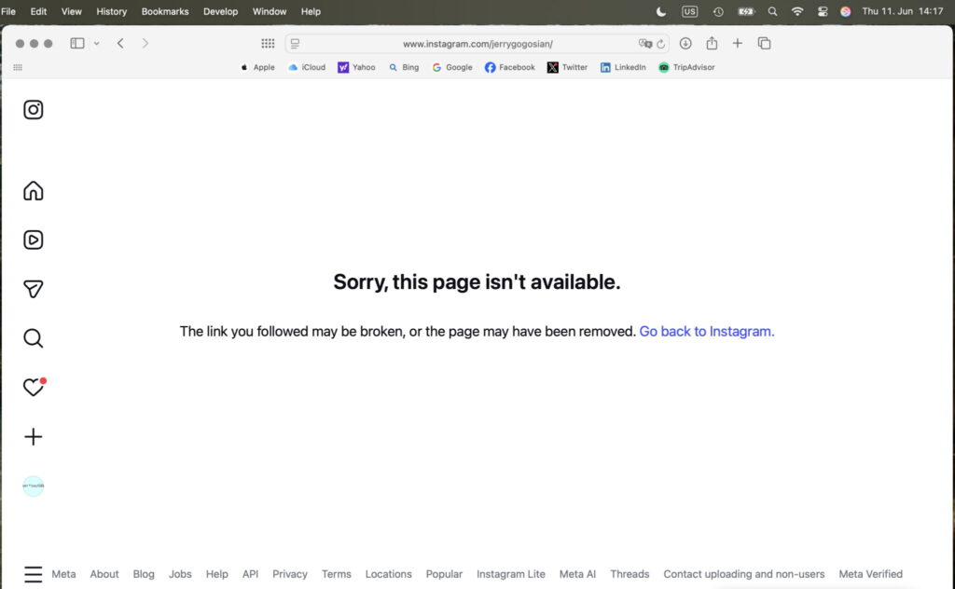Open a new tab with plus icon
The height and width of the screenshot is (589, 955).
click(738, 43)
